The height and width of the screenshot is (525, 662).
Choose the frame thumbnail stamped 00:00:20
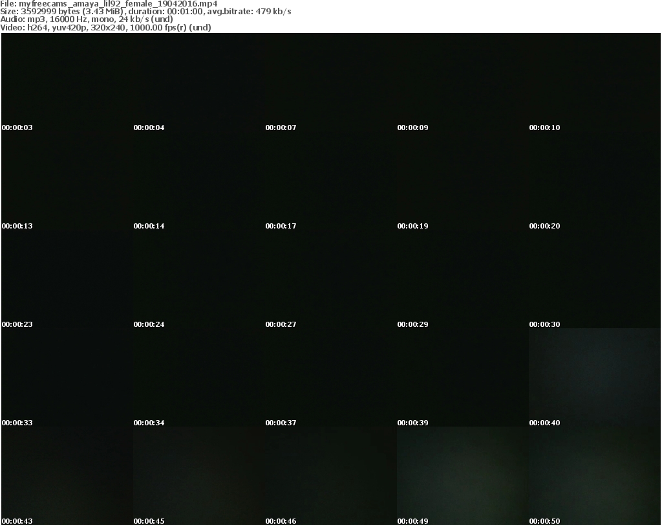[595, 181]
